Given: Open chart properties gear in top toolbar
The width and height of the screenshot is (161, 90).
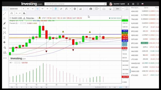Looking at the screenshot, I should click(75, 9).
